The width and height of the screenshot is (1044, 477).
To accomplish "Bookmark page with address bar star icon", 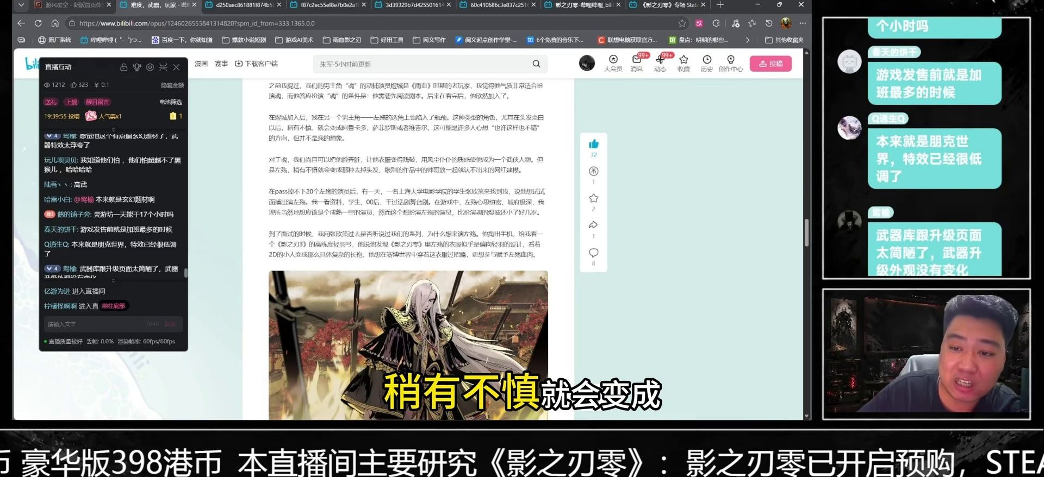I will click(682, 23).
